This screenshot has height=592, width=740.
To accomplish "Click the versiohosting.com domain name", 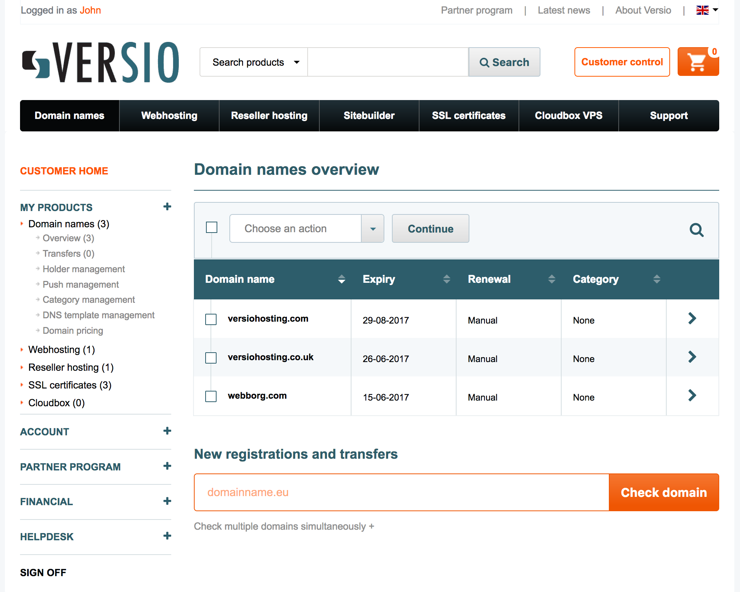I will click(268, 319).
